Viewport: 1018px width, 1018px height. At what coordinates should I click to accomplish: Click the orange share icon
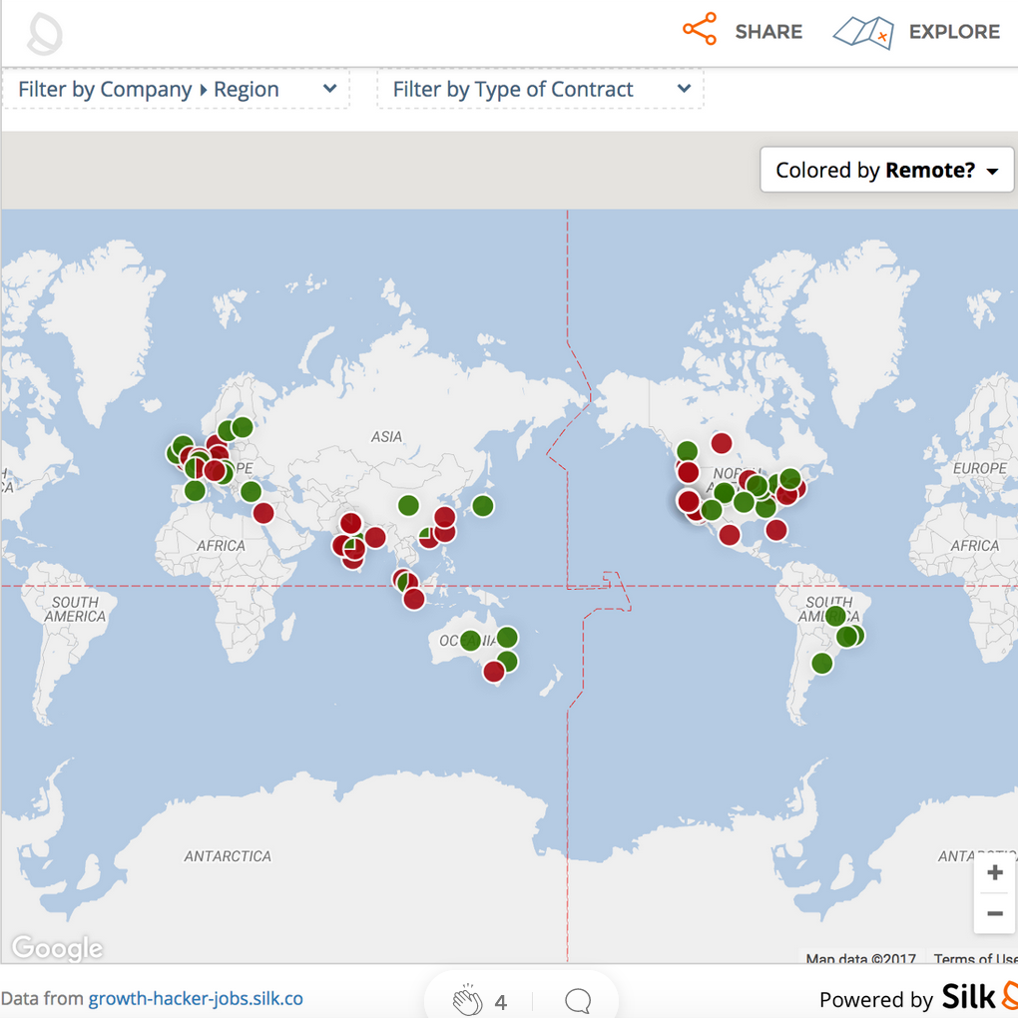(700, 30)
